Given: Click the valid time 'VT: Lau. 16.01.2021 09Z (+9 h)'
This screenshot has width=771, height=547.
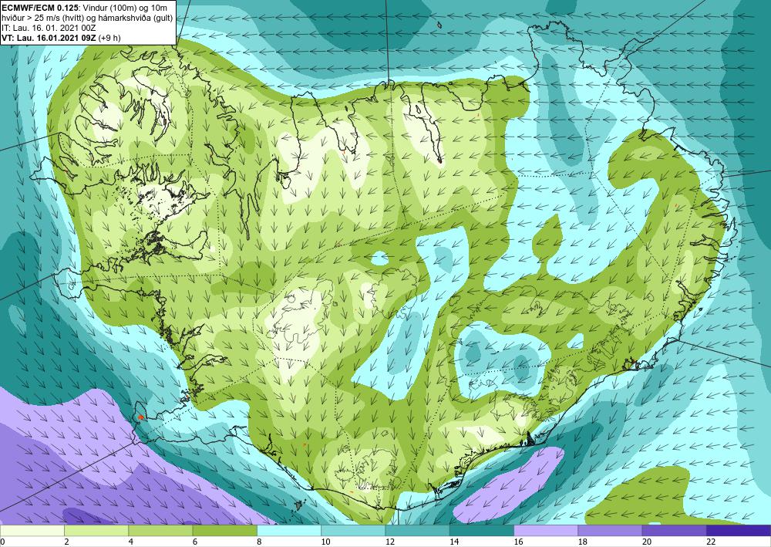Looking at the screenshot, I should pyautogui.click(x=61, y=38).
